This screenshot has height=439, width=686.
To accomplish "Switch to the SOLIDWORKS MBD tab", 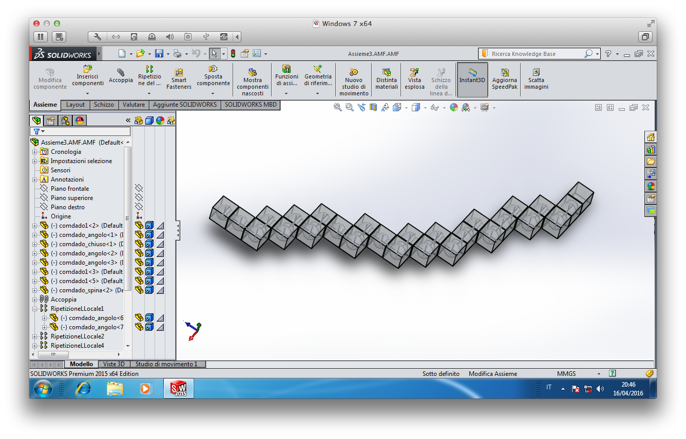I will pyautogui.click(x=251, y=105).
